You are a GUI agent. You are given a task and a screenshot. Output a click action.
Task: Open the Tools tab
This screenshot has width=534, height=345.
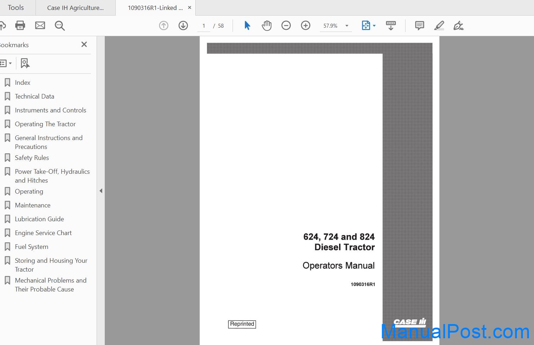16,7
